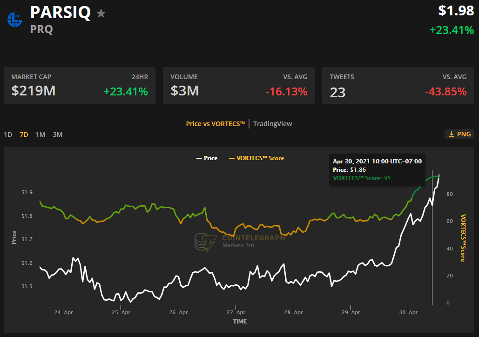This screenshot has height=337, width=479.
Task: Click the PARSIQ logo icon
Action: [x=15, y=20]
